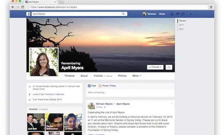Screen dimensions: 224x135
Task: Close the April Myers browser tab
Action: (55, 2)
